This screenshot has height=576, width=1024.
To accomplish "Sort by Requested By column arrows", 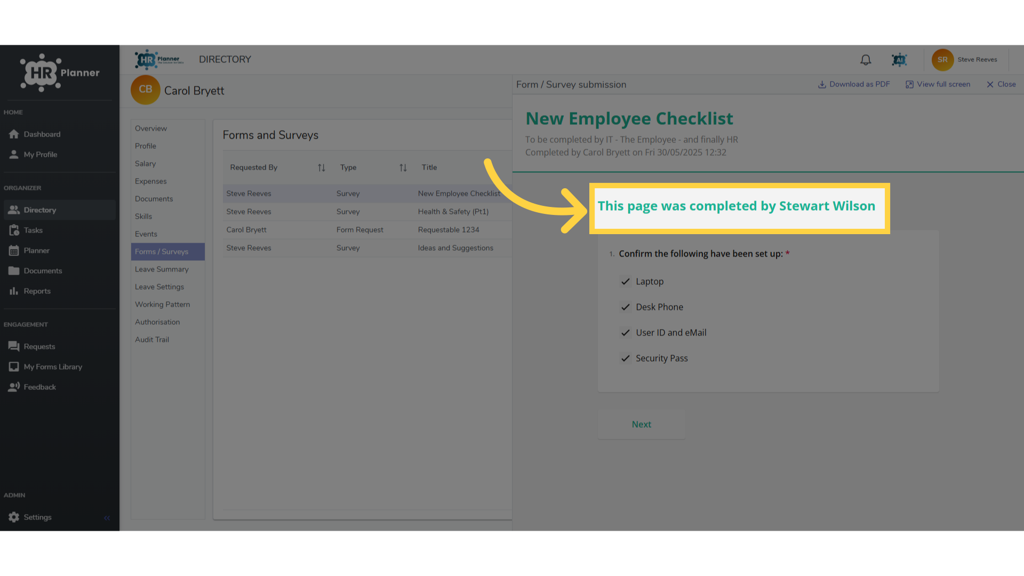I will tap(322, 167).
